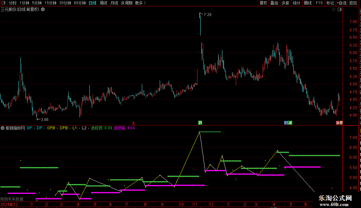Select the 日线 daily period

click(x=93, y=3)
